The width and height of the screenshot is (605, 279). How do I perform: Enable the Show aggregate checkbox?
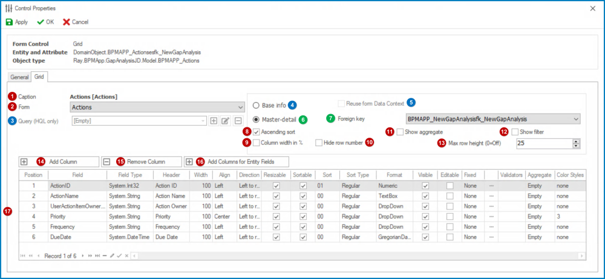coord(401,132)
